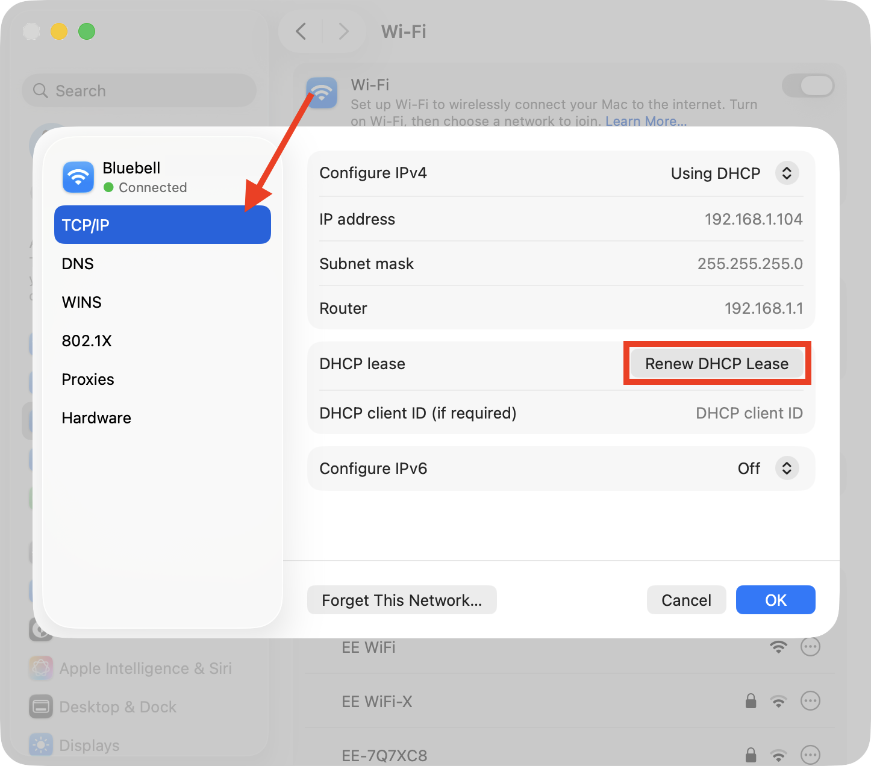Select the Hardware section
The width and height of the screenshot is (871, 766).
[96, 417]
